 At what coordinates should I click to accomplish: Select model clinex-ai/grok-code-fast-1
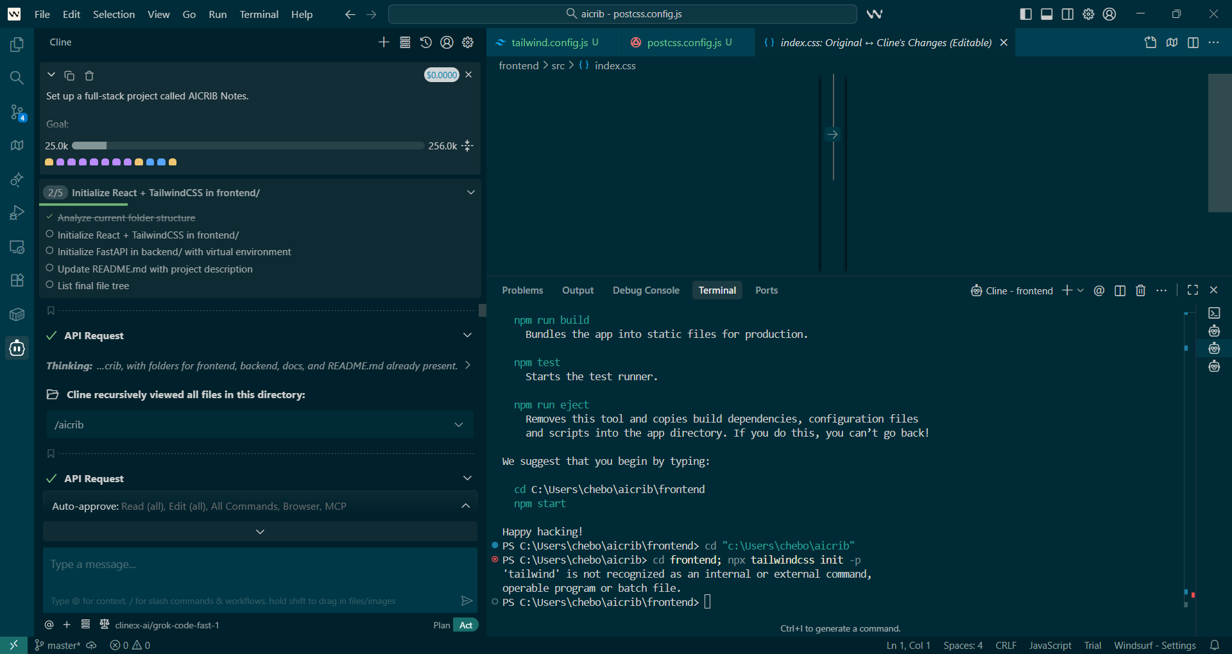point(167,625)
